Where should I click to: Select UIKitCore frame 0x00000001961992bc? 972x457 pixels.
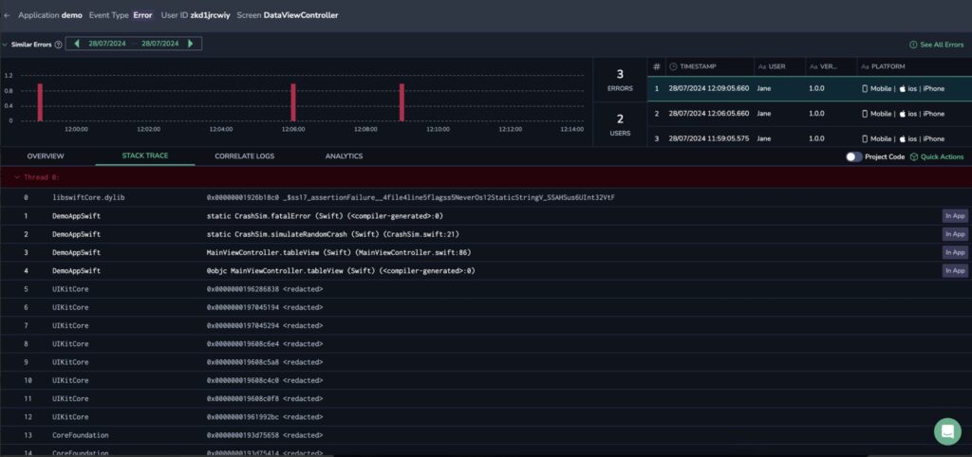click(x=486, y=417)
